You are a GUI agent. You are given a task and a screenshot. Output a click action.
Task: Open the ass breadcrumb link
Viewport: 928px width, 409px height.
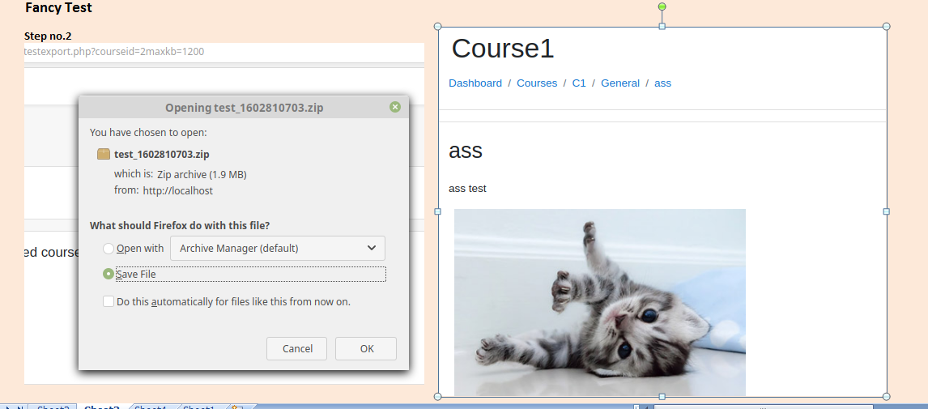[x=663, y=83]
